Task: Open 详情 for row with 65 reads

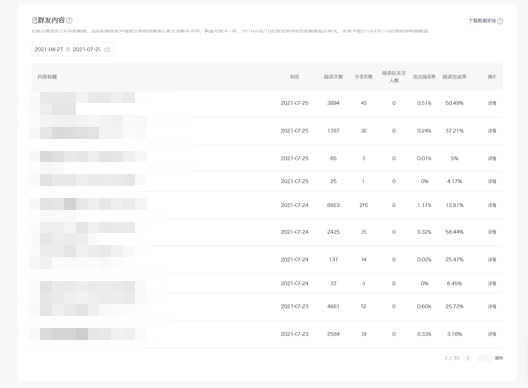Action: click(492, 158)
